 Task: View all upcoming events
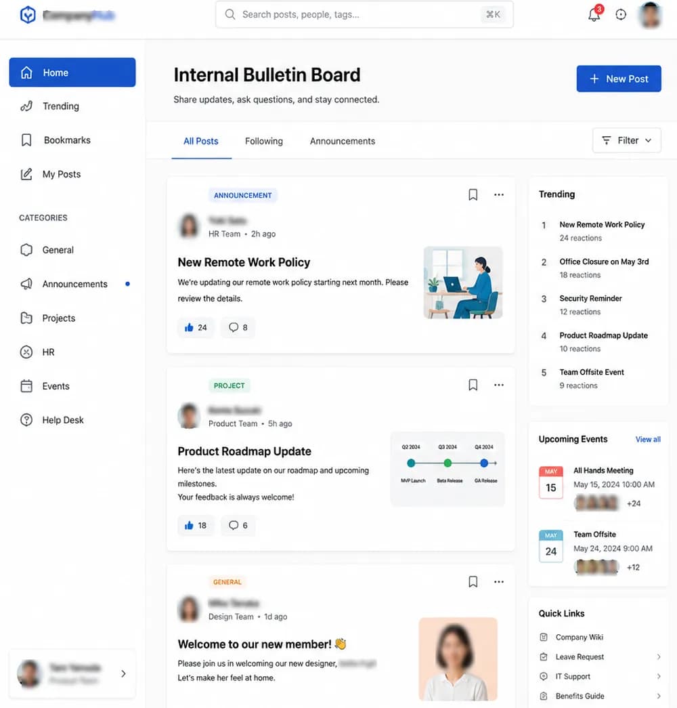point(648,439)
